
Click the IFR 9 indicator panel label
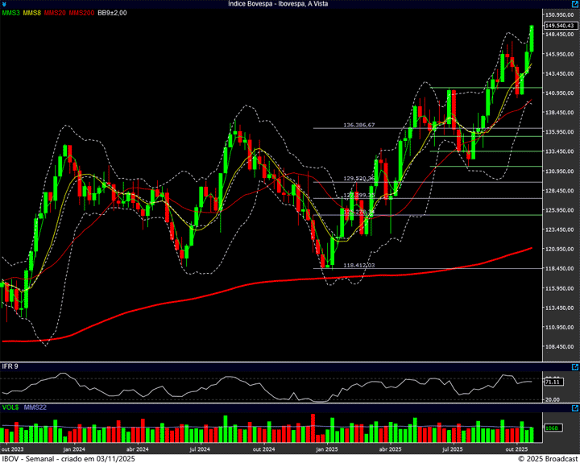tap(10, 366)
